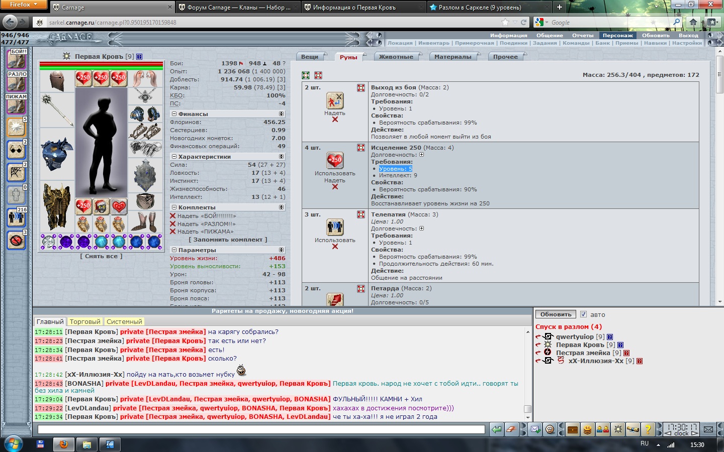The width and height of the screenshot is (724, 452).
Task: Click the equipped boots slot
Action: [x=145, y=222]
